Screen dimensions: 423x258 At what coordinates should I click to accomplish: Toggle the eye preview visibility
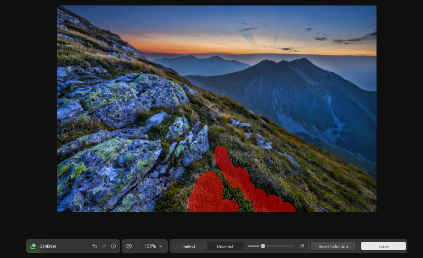coord(129,246)
